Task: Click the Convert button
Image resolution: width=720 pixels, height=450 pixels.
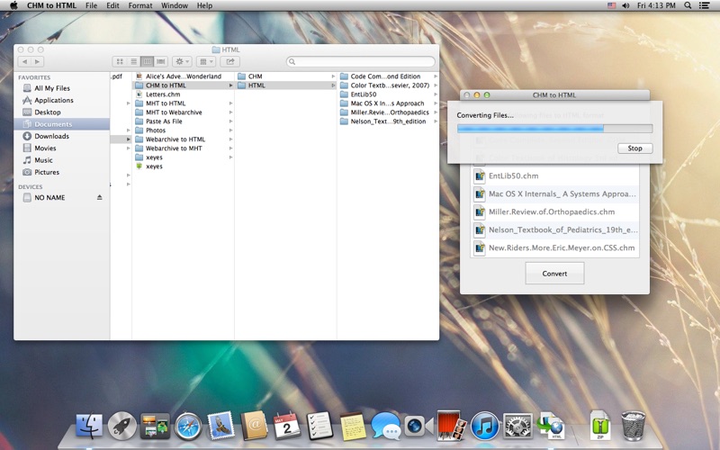Action: pos(554,274)
